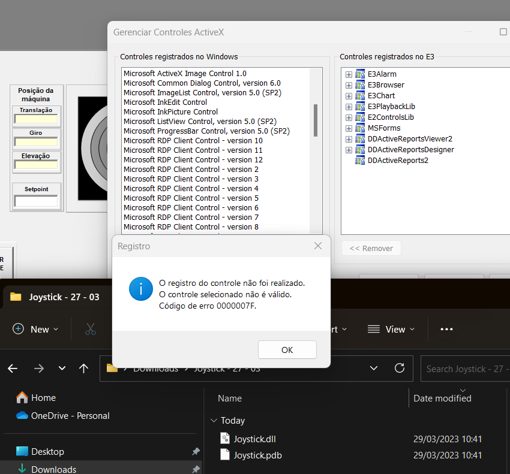
Task: Expand the E2ControlsLib tree node
Action: pyautogui.click(x=349, y=117)
